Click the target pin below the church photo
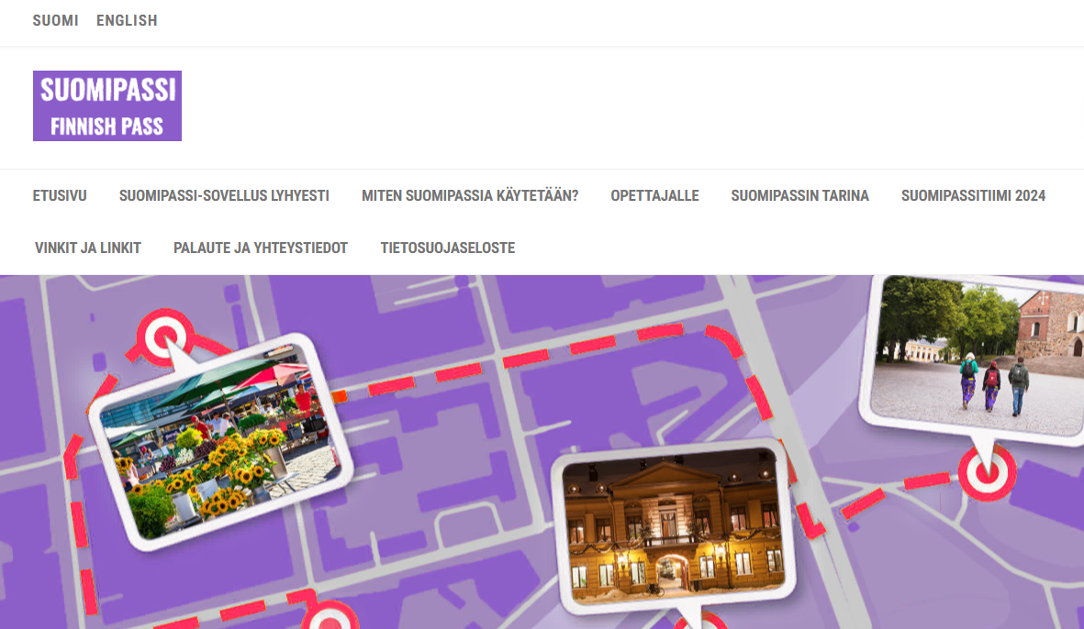This screenshot has height=629, width=1084. click(987, 473)
